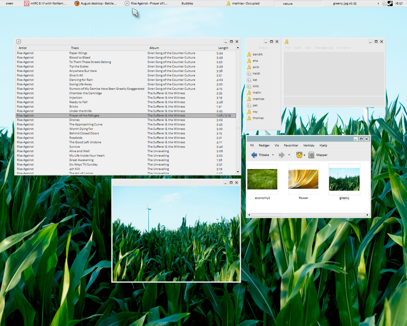Click the Steam tray icon
The image size is (407, 326).
click(390, 4)
